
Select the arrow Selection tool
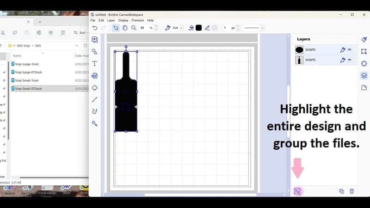[116, 28]
